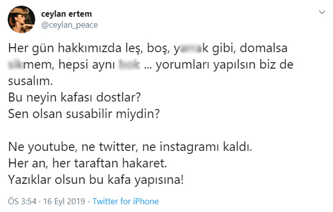The height and width of the screenshot is (212, 333).
Task: Click the line 'Sen olsan susabilir miydin?'
Action: tap(84, 114)
